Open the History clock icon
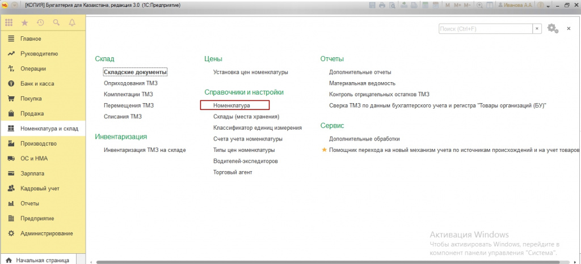 point(40,23)
